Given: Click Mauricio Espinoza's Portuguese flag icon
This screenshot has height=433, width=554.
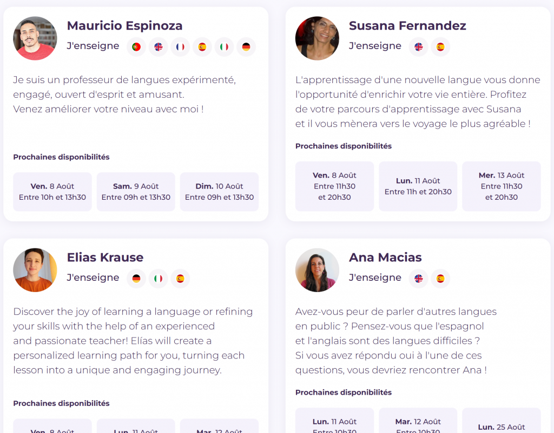Looking at the screenshot, I should click(x=136, y=47).
